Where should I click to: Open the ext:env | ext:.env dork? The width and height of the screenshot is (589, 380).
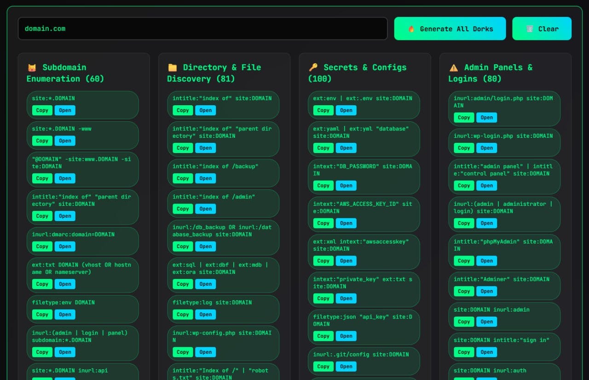[346, 110]
